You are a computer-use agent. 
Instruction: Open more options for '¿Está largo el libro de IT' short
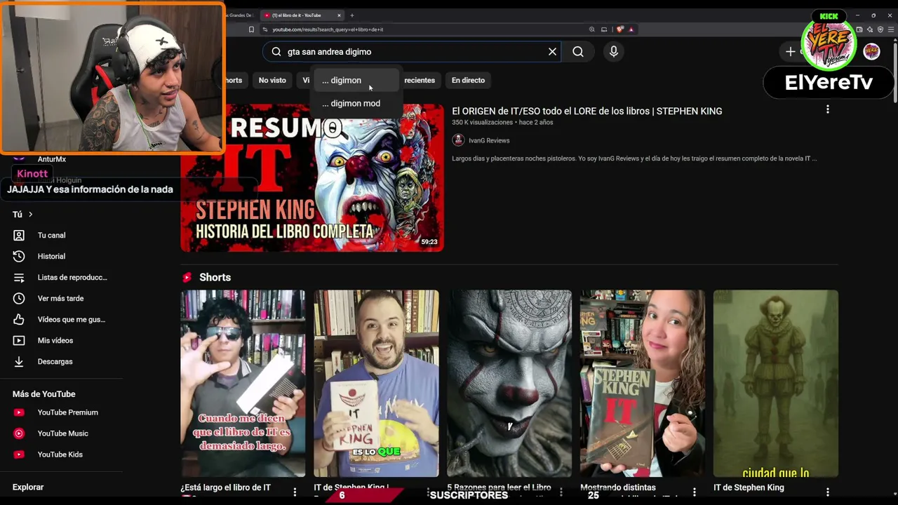pos(295,492)
